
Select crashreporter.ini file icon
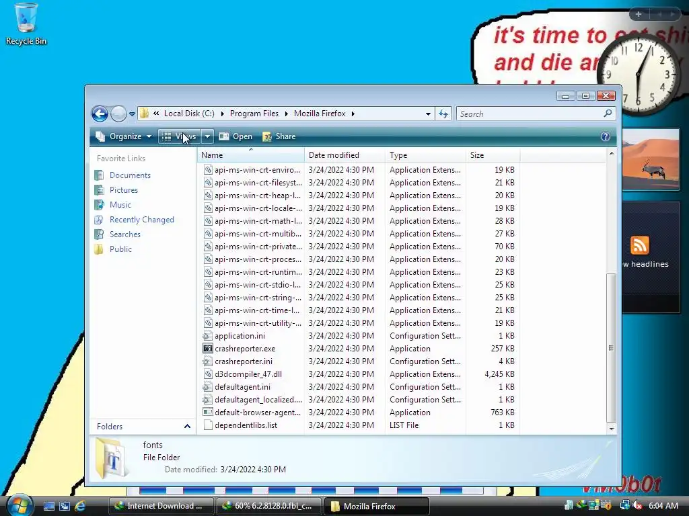click(x=208, y=361)
